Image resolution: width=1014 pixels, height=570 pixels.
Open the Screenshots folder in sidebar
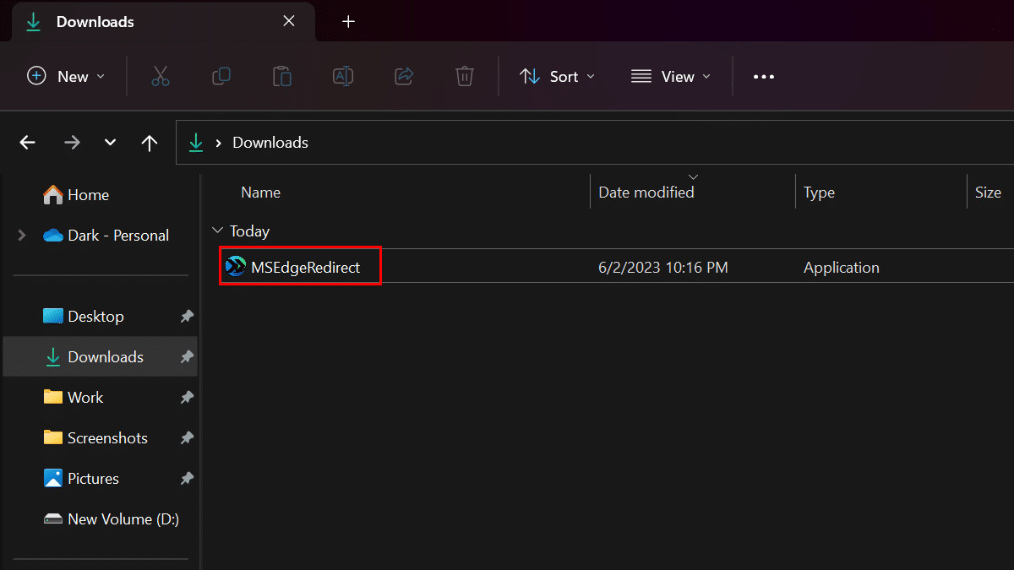click(107, 438)
